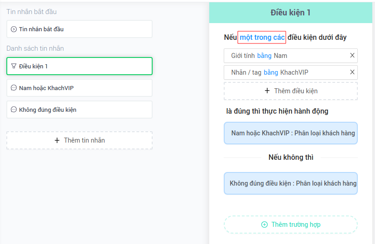Screen dimensions: 375x244
Task: Add a condition with Thêm điều kiện
Action: tap(291, 91)
